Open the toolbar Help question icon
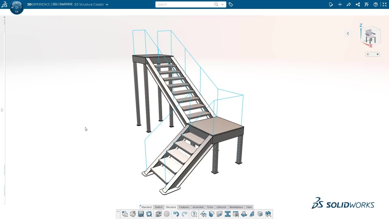 point(194,214)
